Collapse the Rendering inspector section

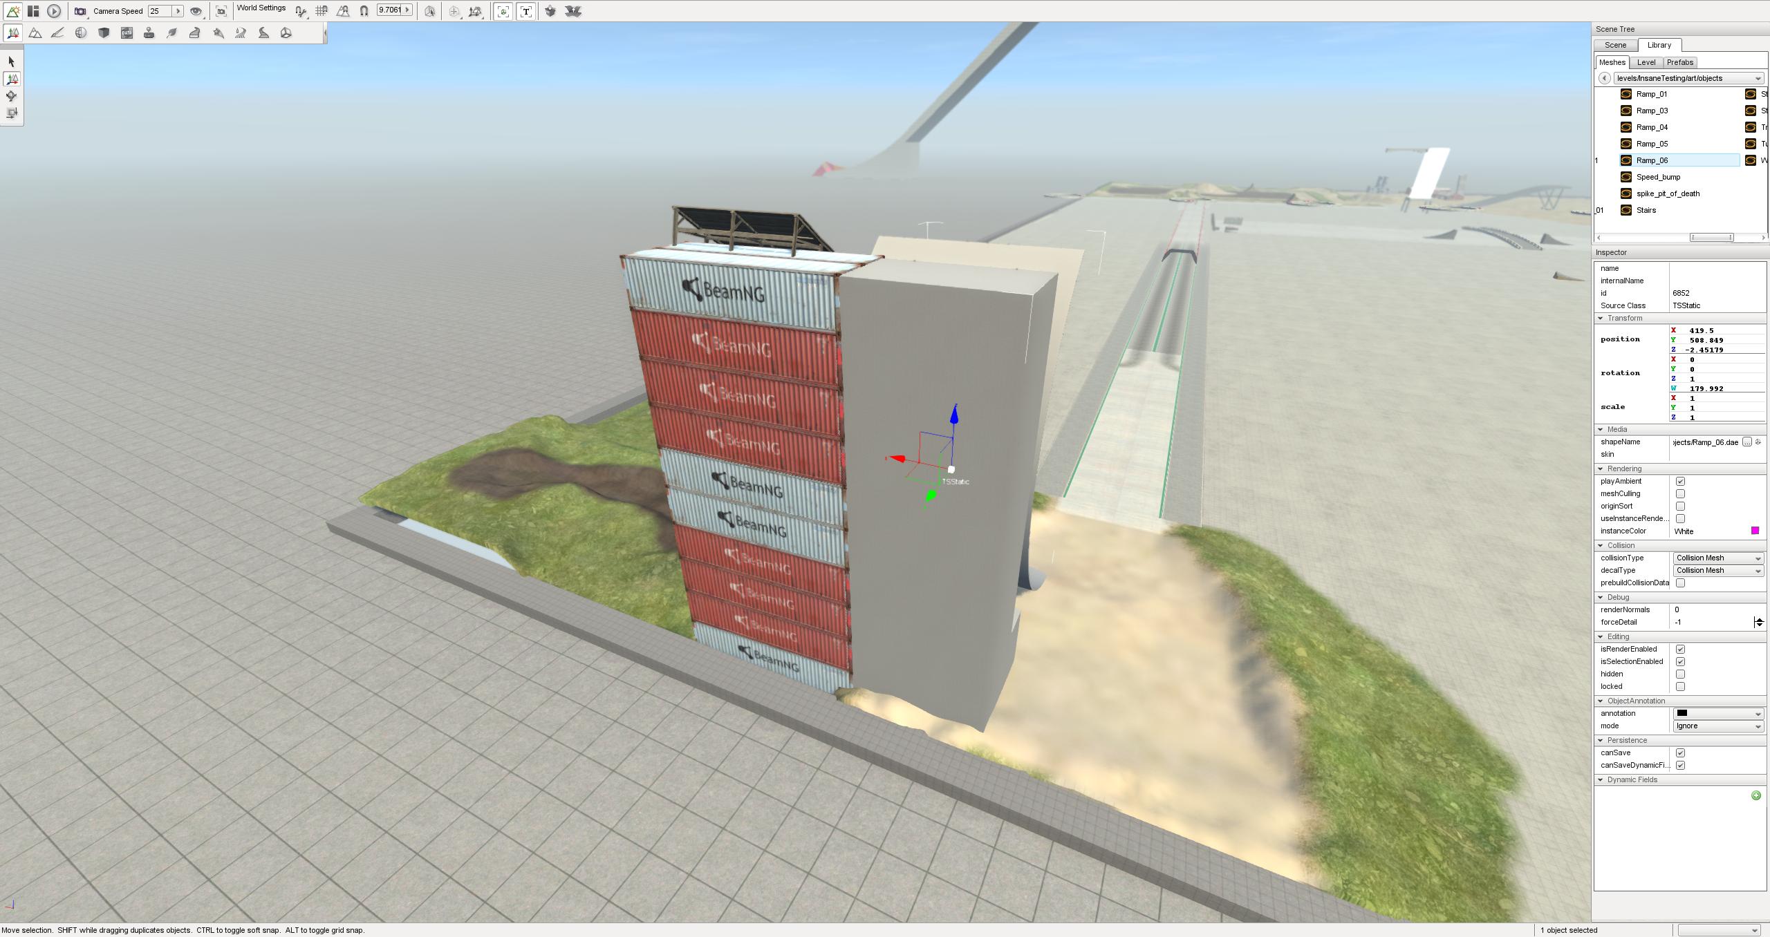click(1601, 468)
